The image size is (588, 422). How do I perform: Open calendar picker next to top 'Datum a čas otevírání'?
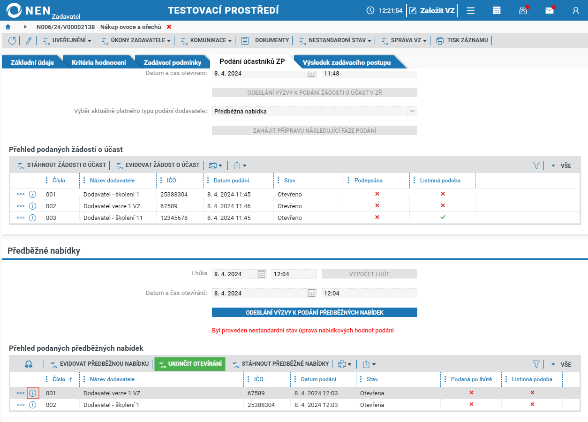click(311, 74)
